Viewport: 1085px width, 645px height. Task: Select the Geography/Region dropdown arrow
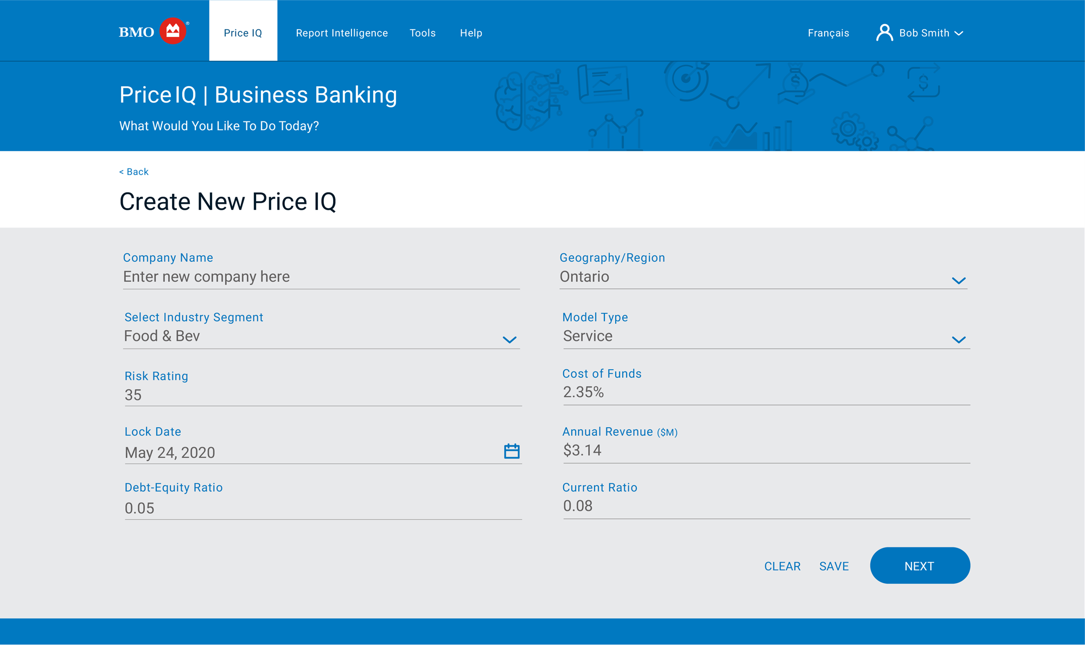pos(959,281)
